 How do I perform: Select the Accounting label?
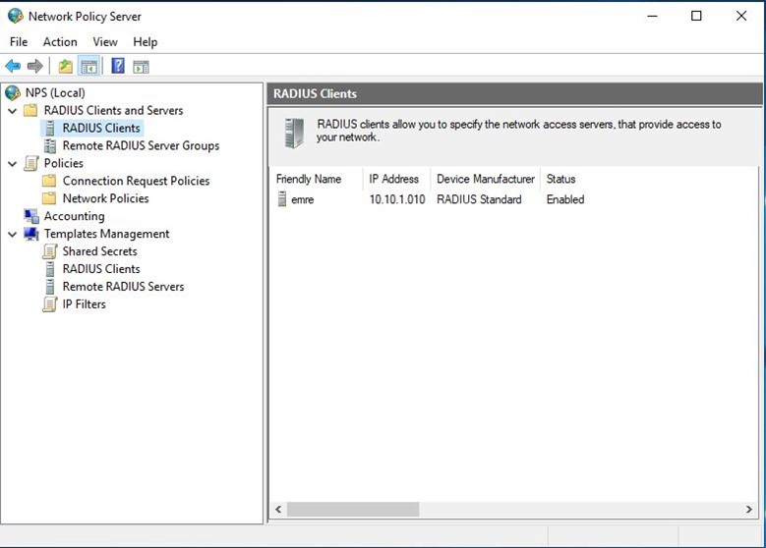75,216
